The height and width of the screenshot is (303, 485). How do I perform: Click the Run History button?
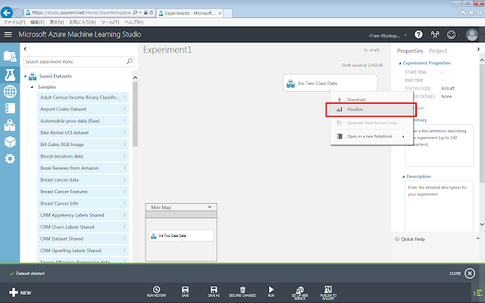point(157,292)
